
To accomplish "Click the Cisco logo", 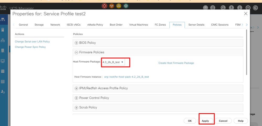I will pos(3,8).
